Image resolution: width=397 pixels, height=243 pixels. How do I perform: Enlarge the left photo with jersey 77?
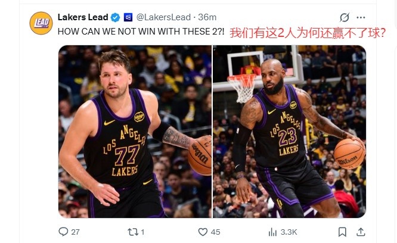click(135, 132)
